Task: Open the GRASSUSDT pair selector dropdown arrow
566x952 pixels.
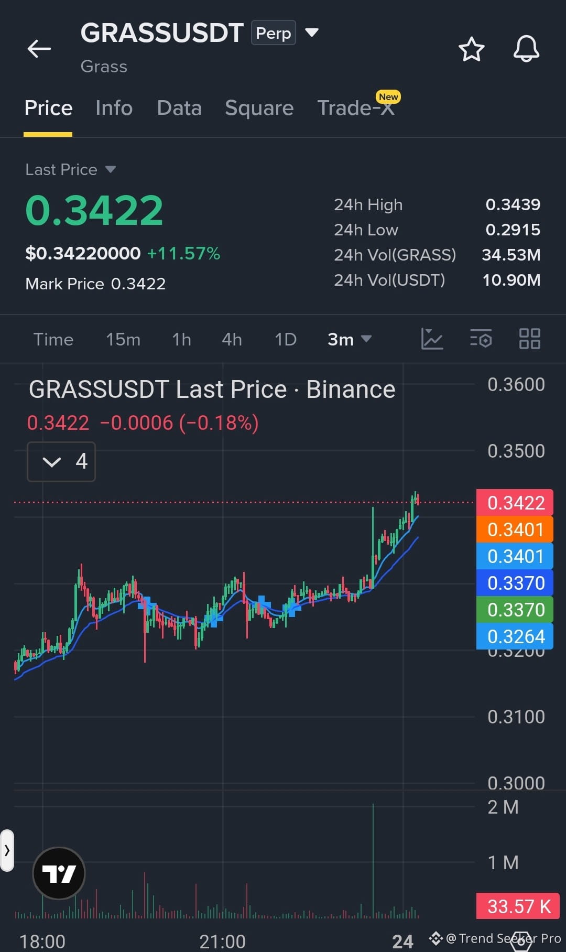Action: point(312,33)
